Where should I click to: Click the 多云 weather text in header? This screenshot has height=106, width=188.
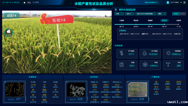tap(29, 3)
